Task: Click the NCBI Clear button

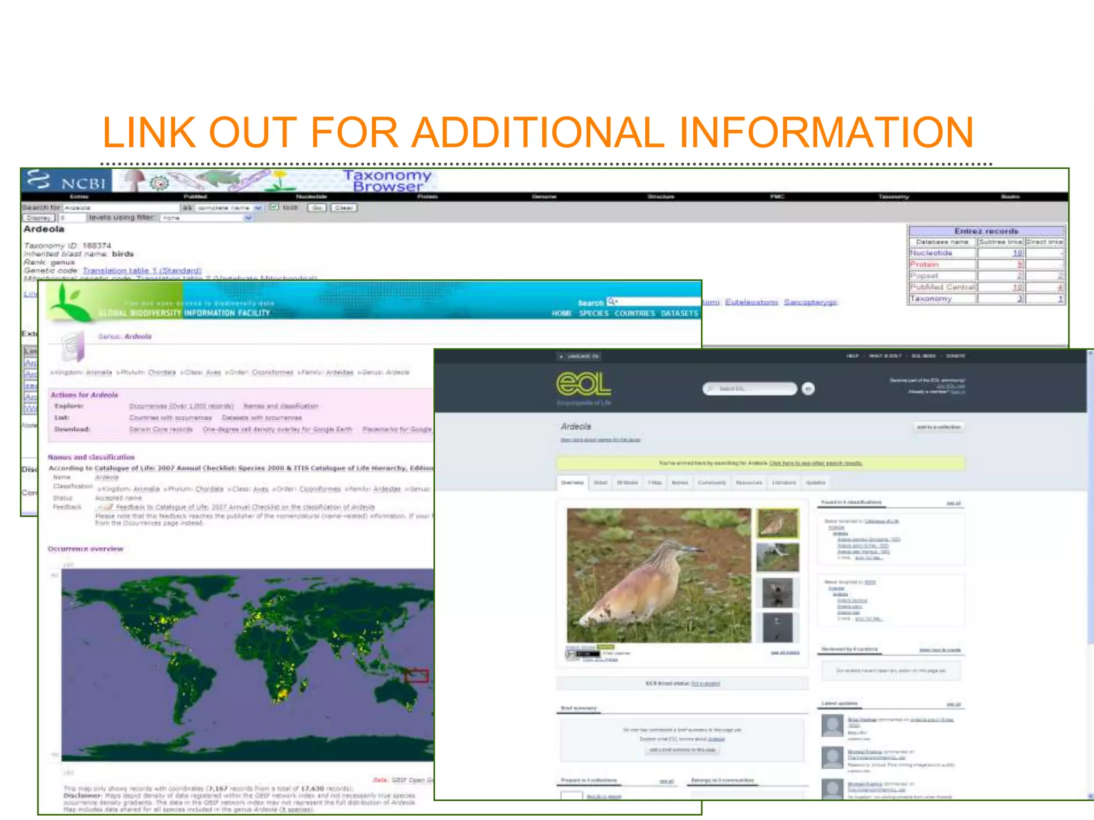Action: tap(343, 208)
